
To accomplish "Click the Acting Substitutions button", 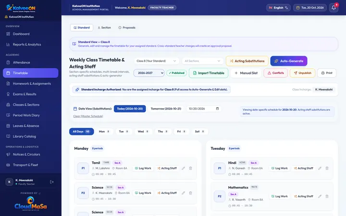I will (247, 61).
